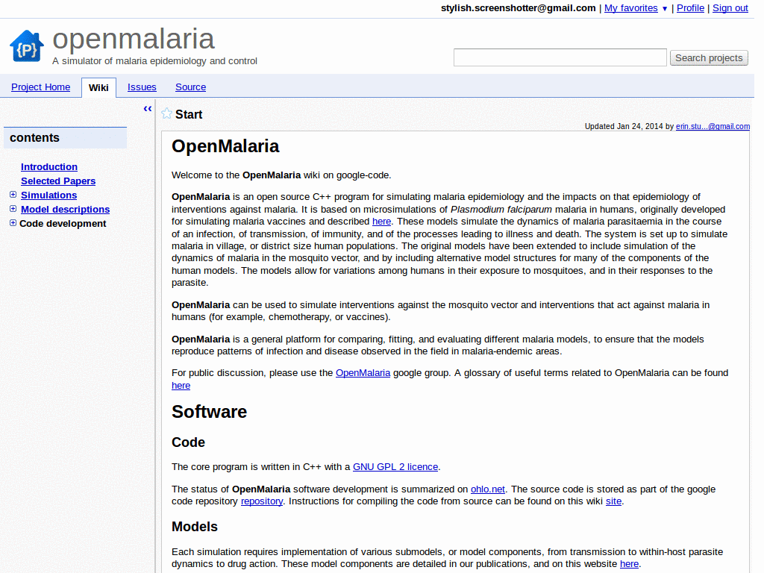This screenshot has height=573, width=764.
Task: Open the OpenMalaria google group link
Action: pos(363,373)
